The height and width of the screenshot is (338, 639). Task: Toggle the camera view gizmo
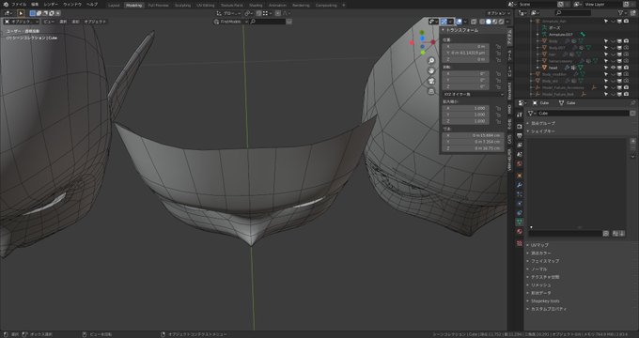[x=431, y=81]
